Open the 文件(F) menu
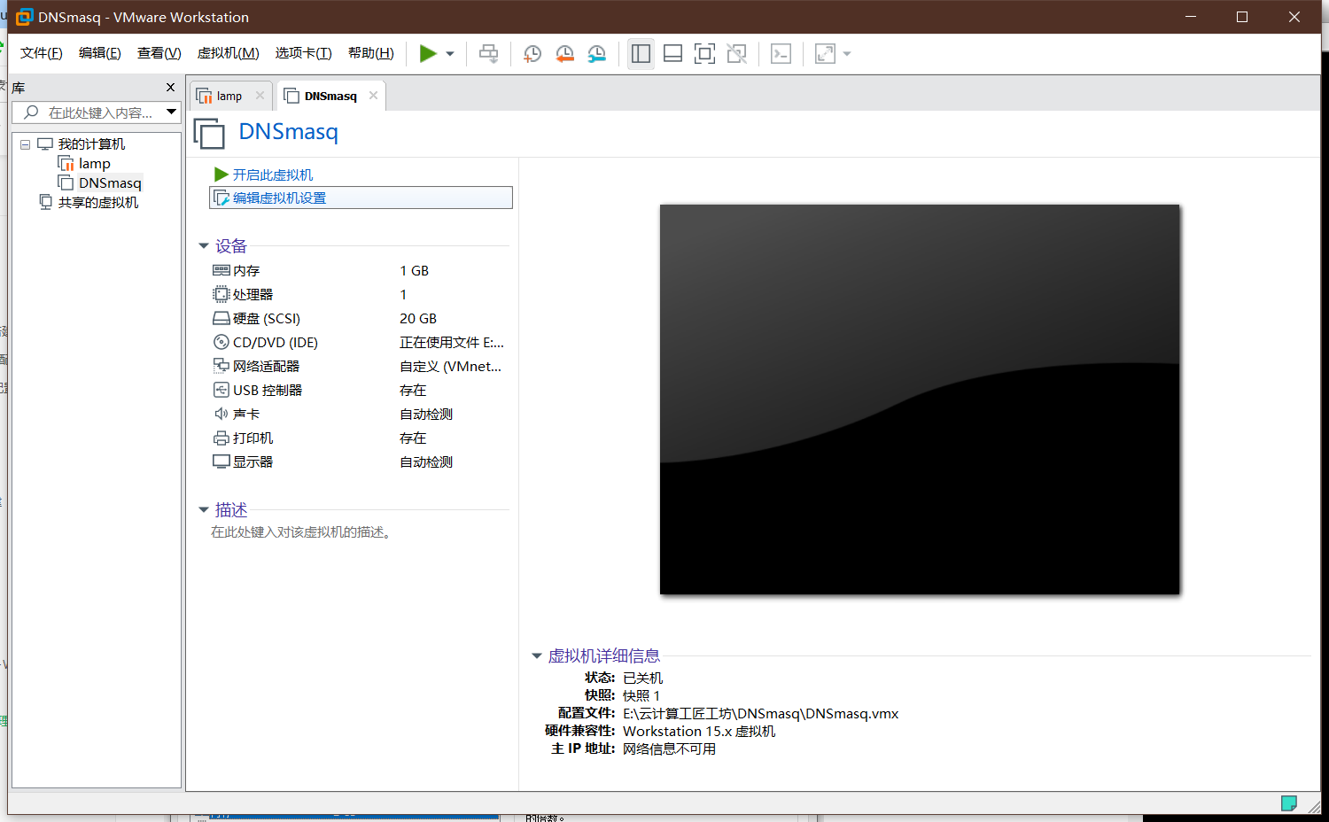Viewport: 1329px width, 822px height. [42, 53]
